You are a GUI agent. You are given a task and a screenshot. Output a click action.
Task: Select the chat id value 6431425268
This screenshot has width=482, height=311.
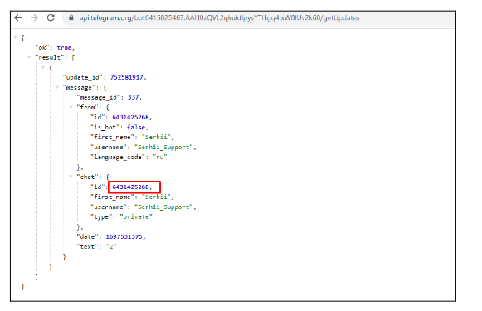coord(130,187)
